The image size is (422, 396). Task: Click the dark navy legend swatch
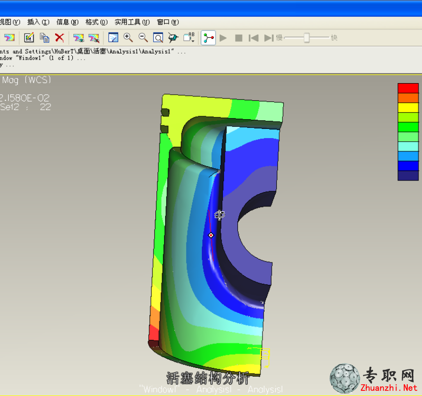pyautogui.click(x=408, y=175)
